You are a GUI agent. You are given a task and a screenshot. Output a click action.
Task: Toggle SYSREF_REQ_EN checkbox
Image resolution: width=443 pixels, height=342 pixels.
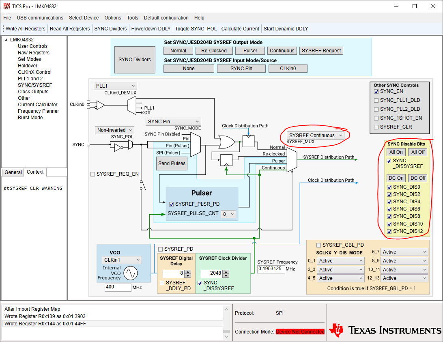point(92,174)
